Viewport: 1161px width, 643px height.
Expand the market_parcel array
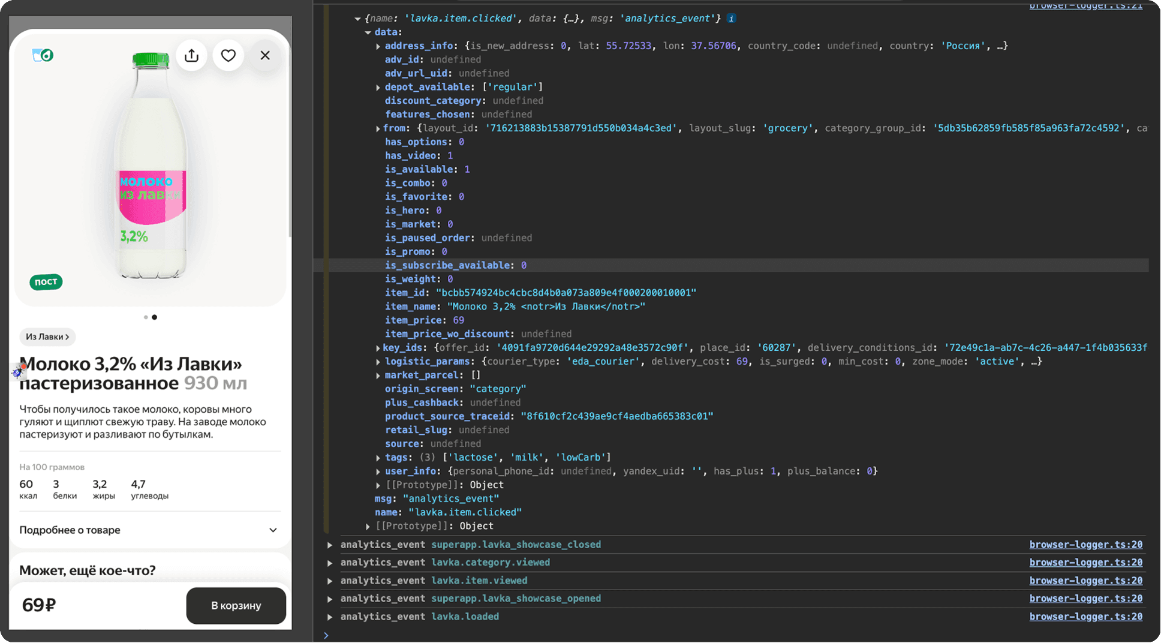click(x=378, y=375)
